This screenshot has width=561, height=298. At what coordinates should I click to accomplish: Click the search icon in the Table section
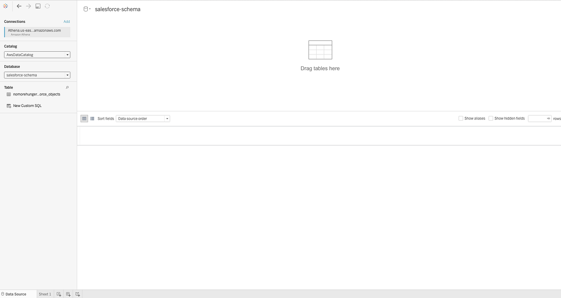[x=67, y=87]
